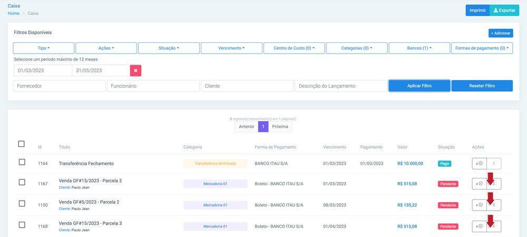The image size is (527, 237).
Task: Click the end date field 31/05/2023
Action: [x=101, y=71]
